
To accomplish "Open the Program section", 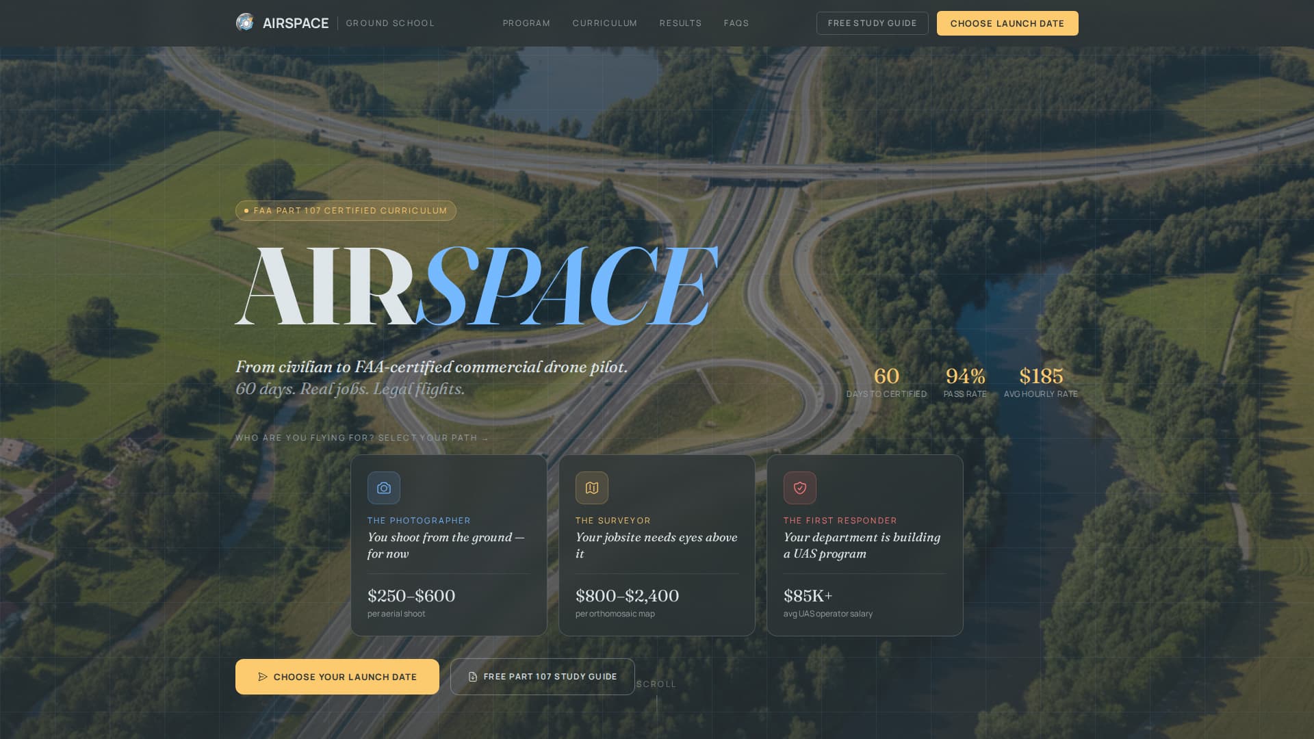I will click(526, 23).
